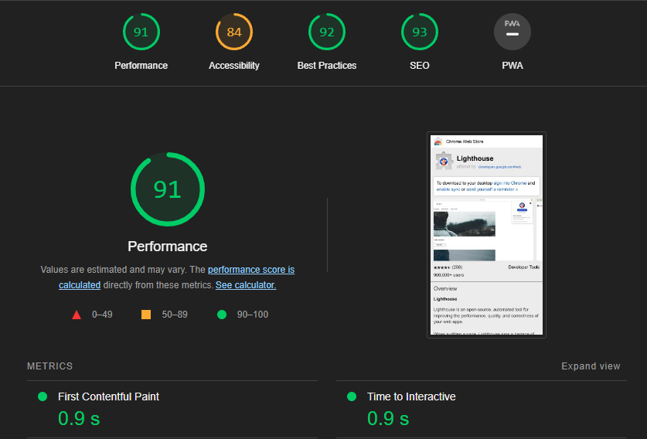Expand the Time to Interactive metric
The height and width of the screenshot is (439, 647).
pyautogui.click(x=482, y=409)
